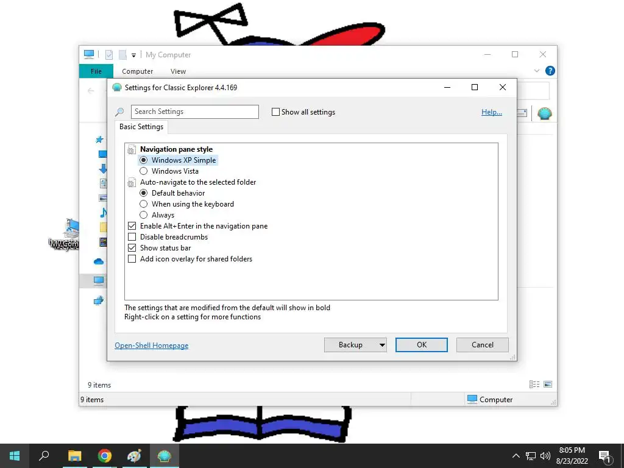The image size is (624, 468).
Task: Select the This PC monitor icon in navigation pane
Action: point(99,280)
